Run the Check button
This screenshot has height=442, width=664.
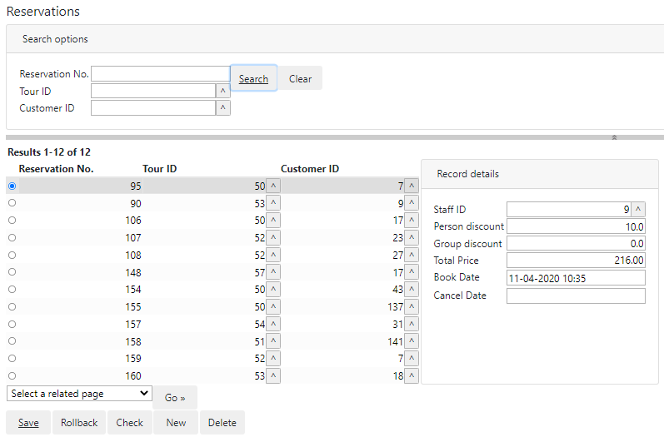tap(130, 423)
